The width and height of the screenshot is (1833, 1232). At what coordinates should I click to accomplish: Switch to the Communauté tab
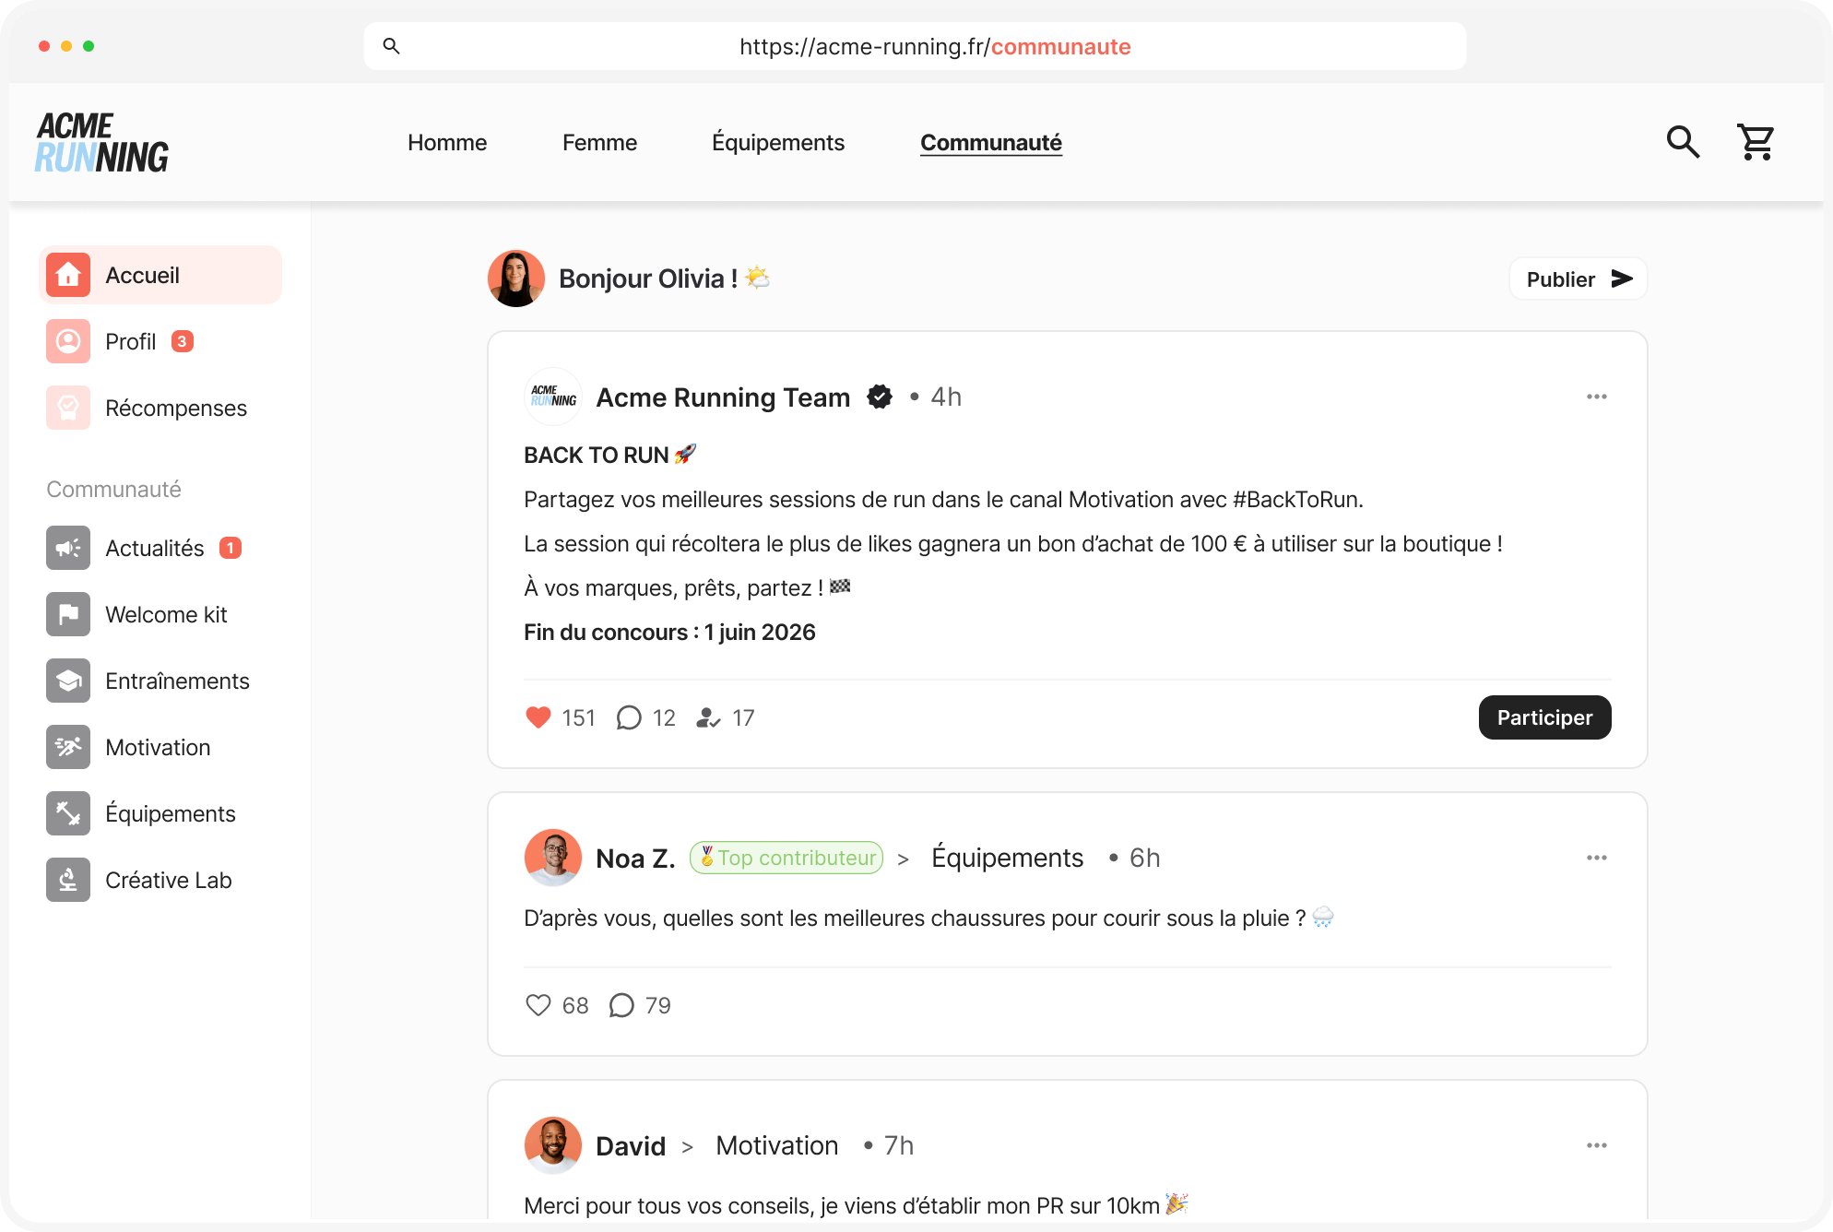[x=990, y=142]
